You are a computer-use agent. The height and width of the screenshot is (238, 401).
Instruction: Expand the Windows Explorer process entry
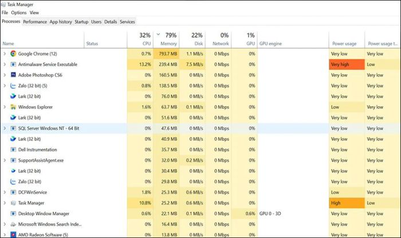coord(5,107)
